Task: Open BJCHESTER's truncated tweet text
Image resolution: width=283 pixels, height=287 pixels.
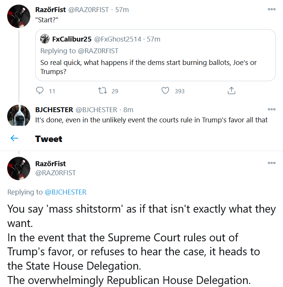Action: click(151, 120)
